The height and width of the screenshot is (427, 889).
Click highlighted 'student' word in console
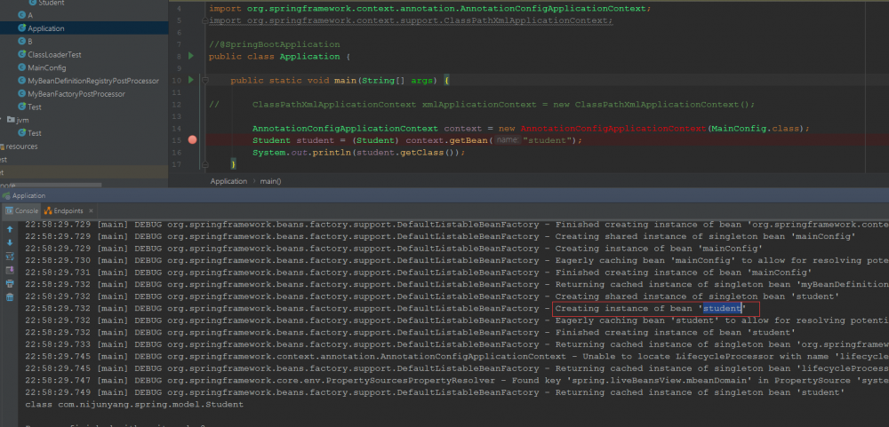(x=722, y=309)
